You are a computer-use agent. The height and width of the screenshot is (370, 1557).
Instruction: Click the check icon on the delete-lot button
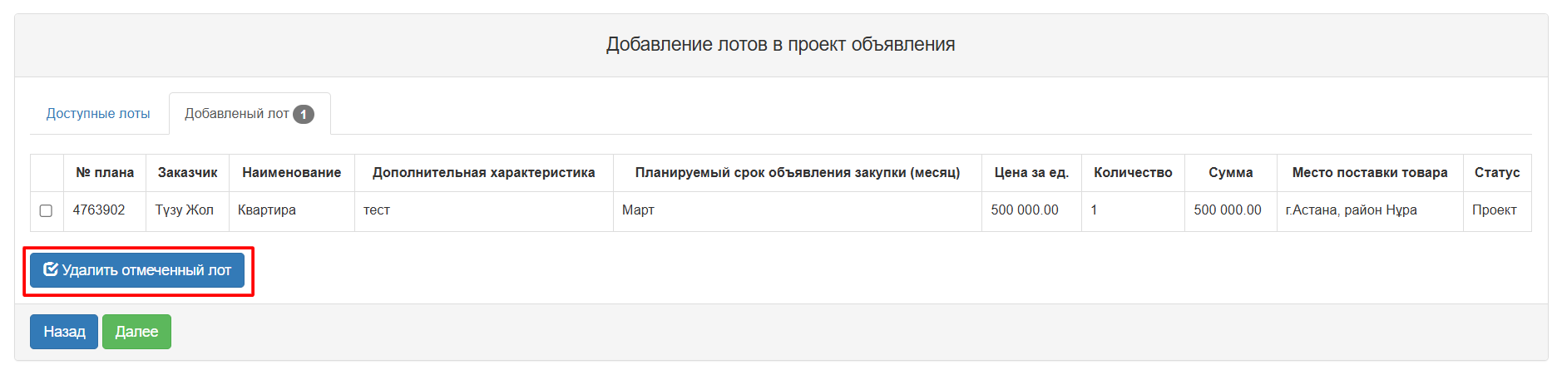51,269
